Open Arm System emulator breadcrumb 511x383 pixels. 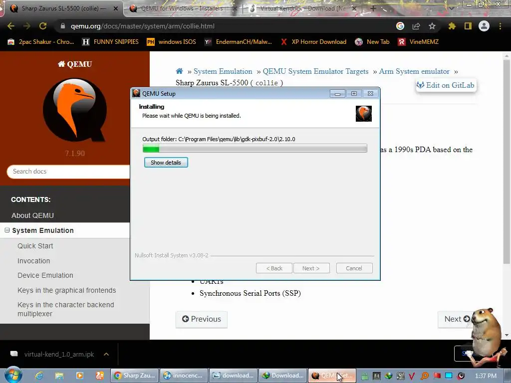tap(414, 71)
